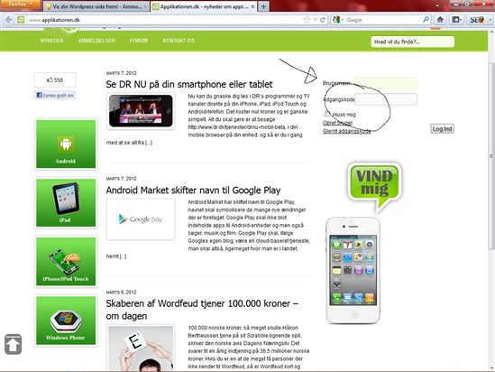Click the Log Ind button
Image resolution: width=495 pixels, height=372 pixels.
pyautogui.click(x=443, y=128)
